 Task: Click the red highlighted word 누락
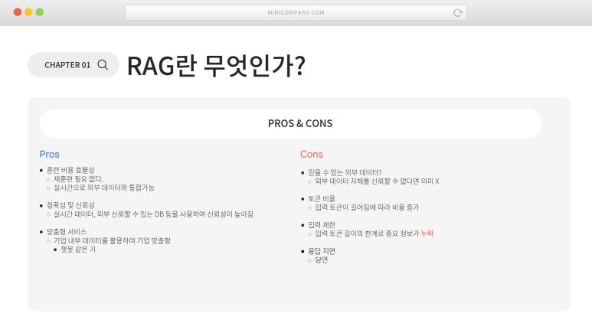click(427, 233)
